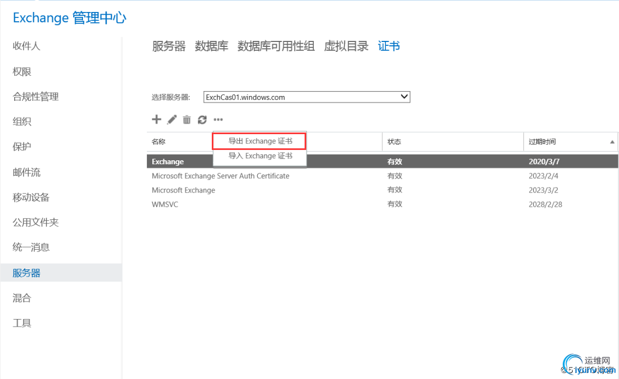Sort the list by 名称 column header
This screenshot has width=619, height=379.
pos(159,142)
